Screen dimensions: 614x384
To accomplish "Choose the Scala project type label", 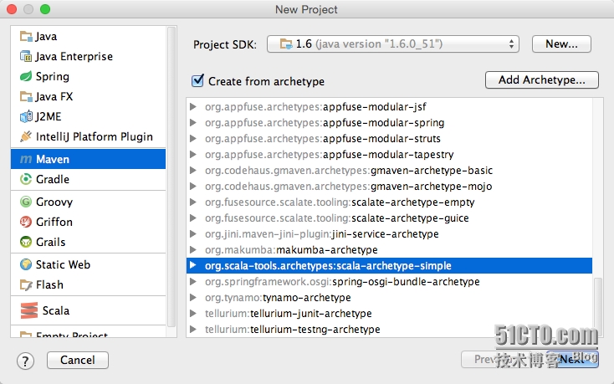I will click(x=55, y=310).
